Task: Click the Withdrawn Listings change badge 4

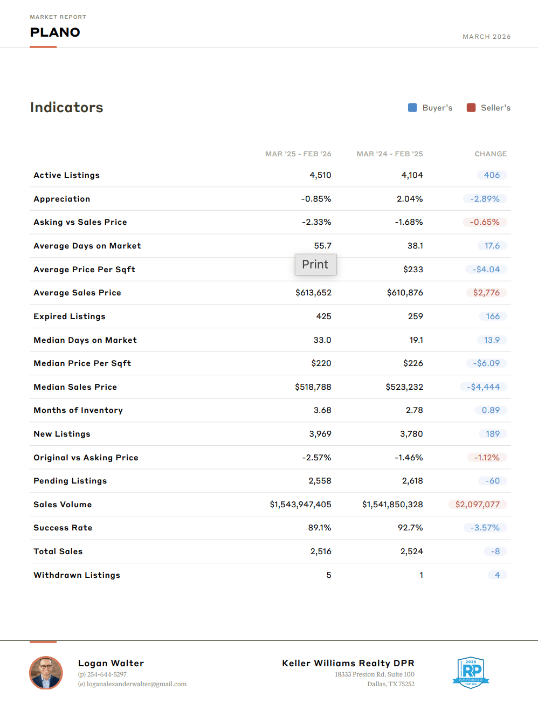Action: tap(497, 575)
